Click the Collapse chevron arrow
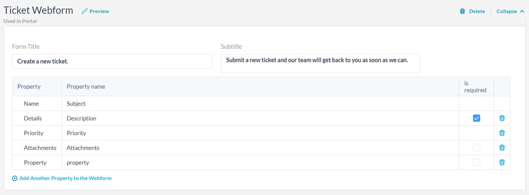Screen dimensions: 529x195 [x=522, y=11]
